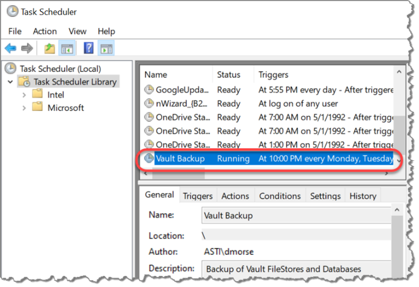Toggle the Show/Hide Console Tree icon
This screenshot has width=419, height=287.
click(x=67, y=49)
